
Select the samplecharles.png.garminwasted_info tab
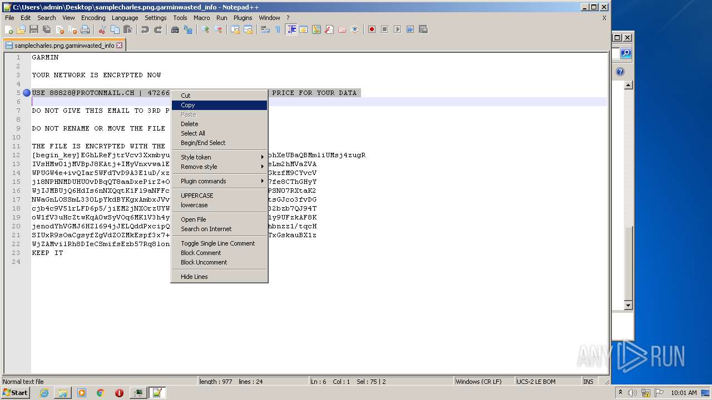[64, 46]
